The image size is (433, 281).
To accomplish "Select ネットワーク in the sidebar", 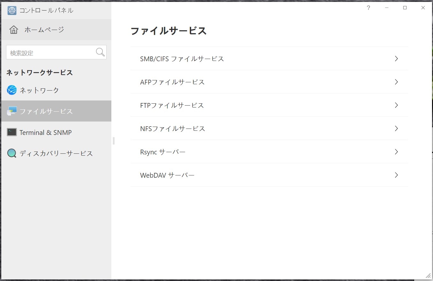I will tap(39, 90).
